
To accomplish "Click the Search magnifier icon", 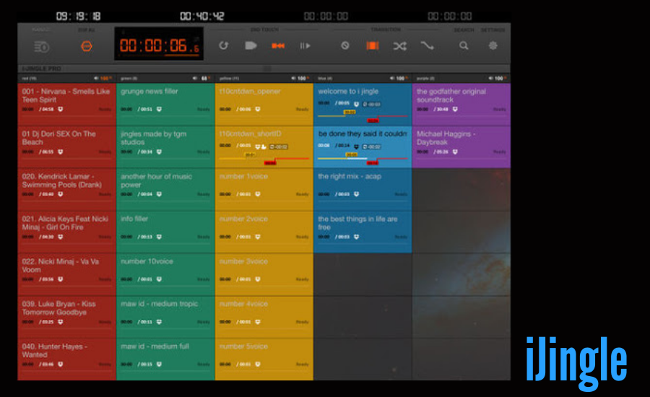I will [x=464, y=45].
